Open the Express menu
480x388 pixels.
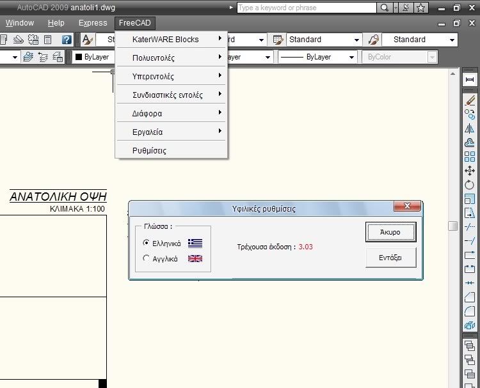pyautogui.click(x=93, y=23)
